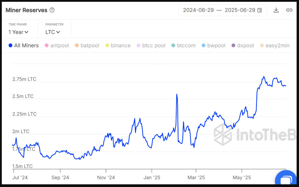Select the dxpool legend item

pos(242,46)
